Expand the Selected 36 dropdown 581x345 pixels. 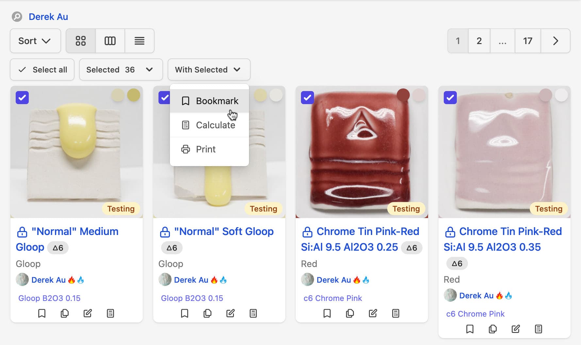121,70
